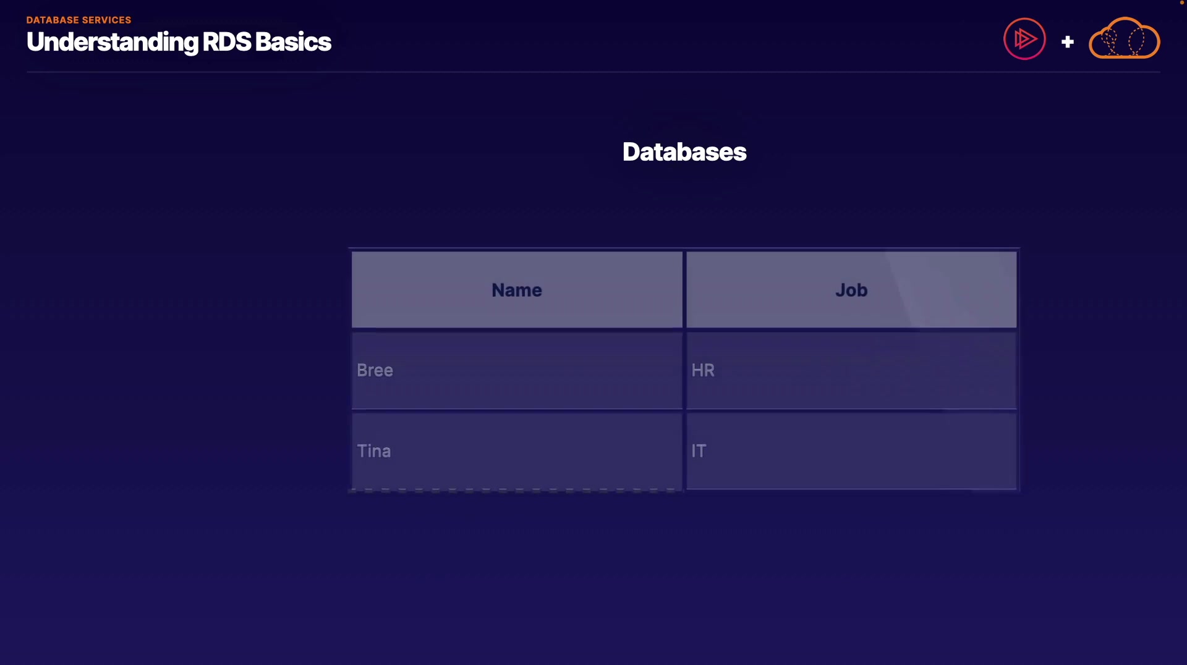Select the Job column header

(851, 290)
